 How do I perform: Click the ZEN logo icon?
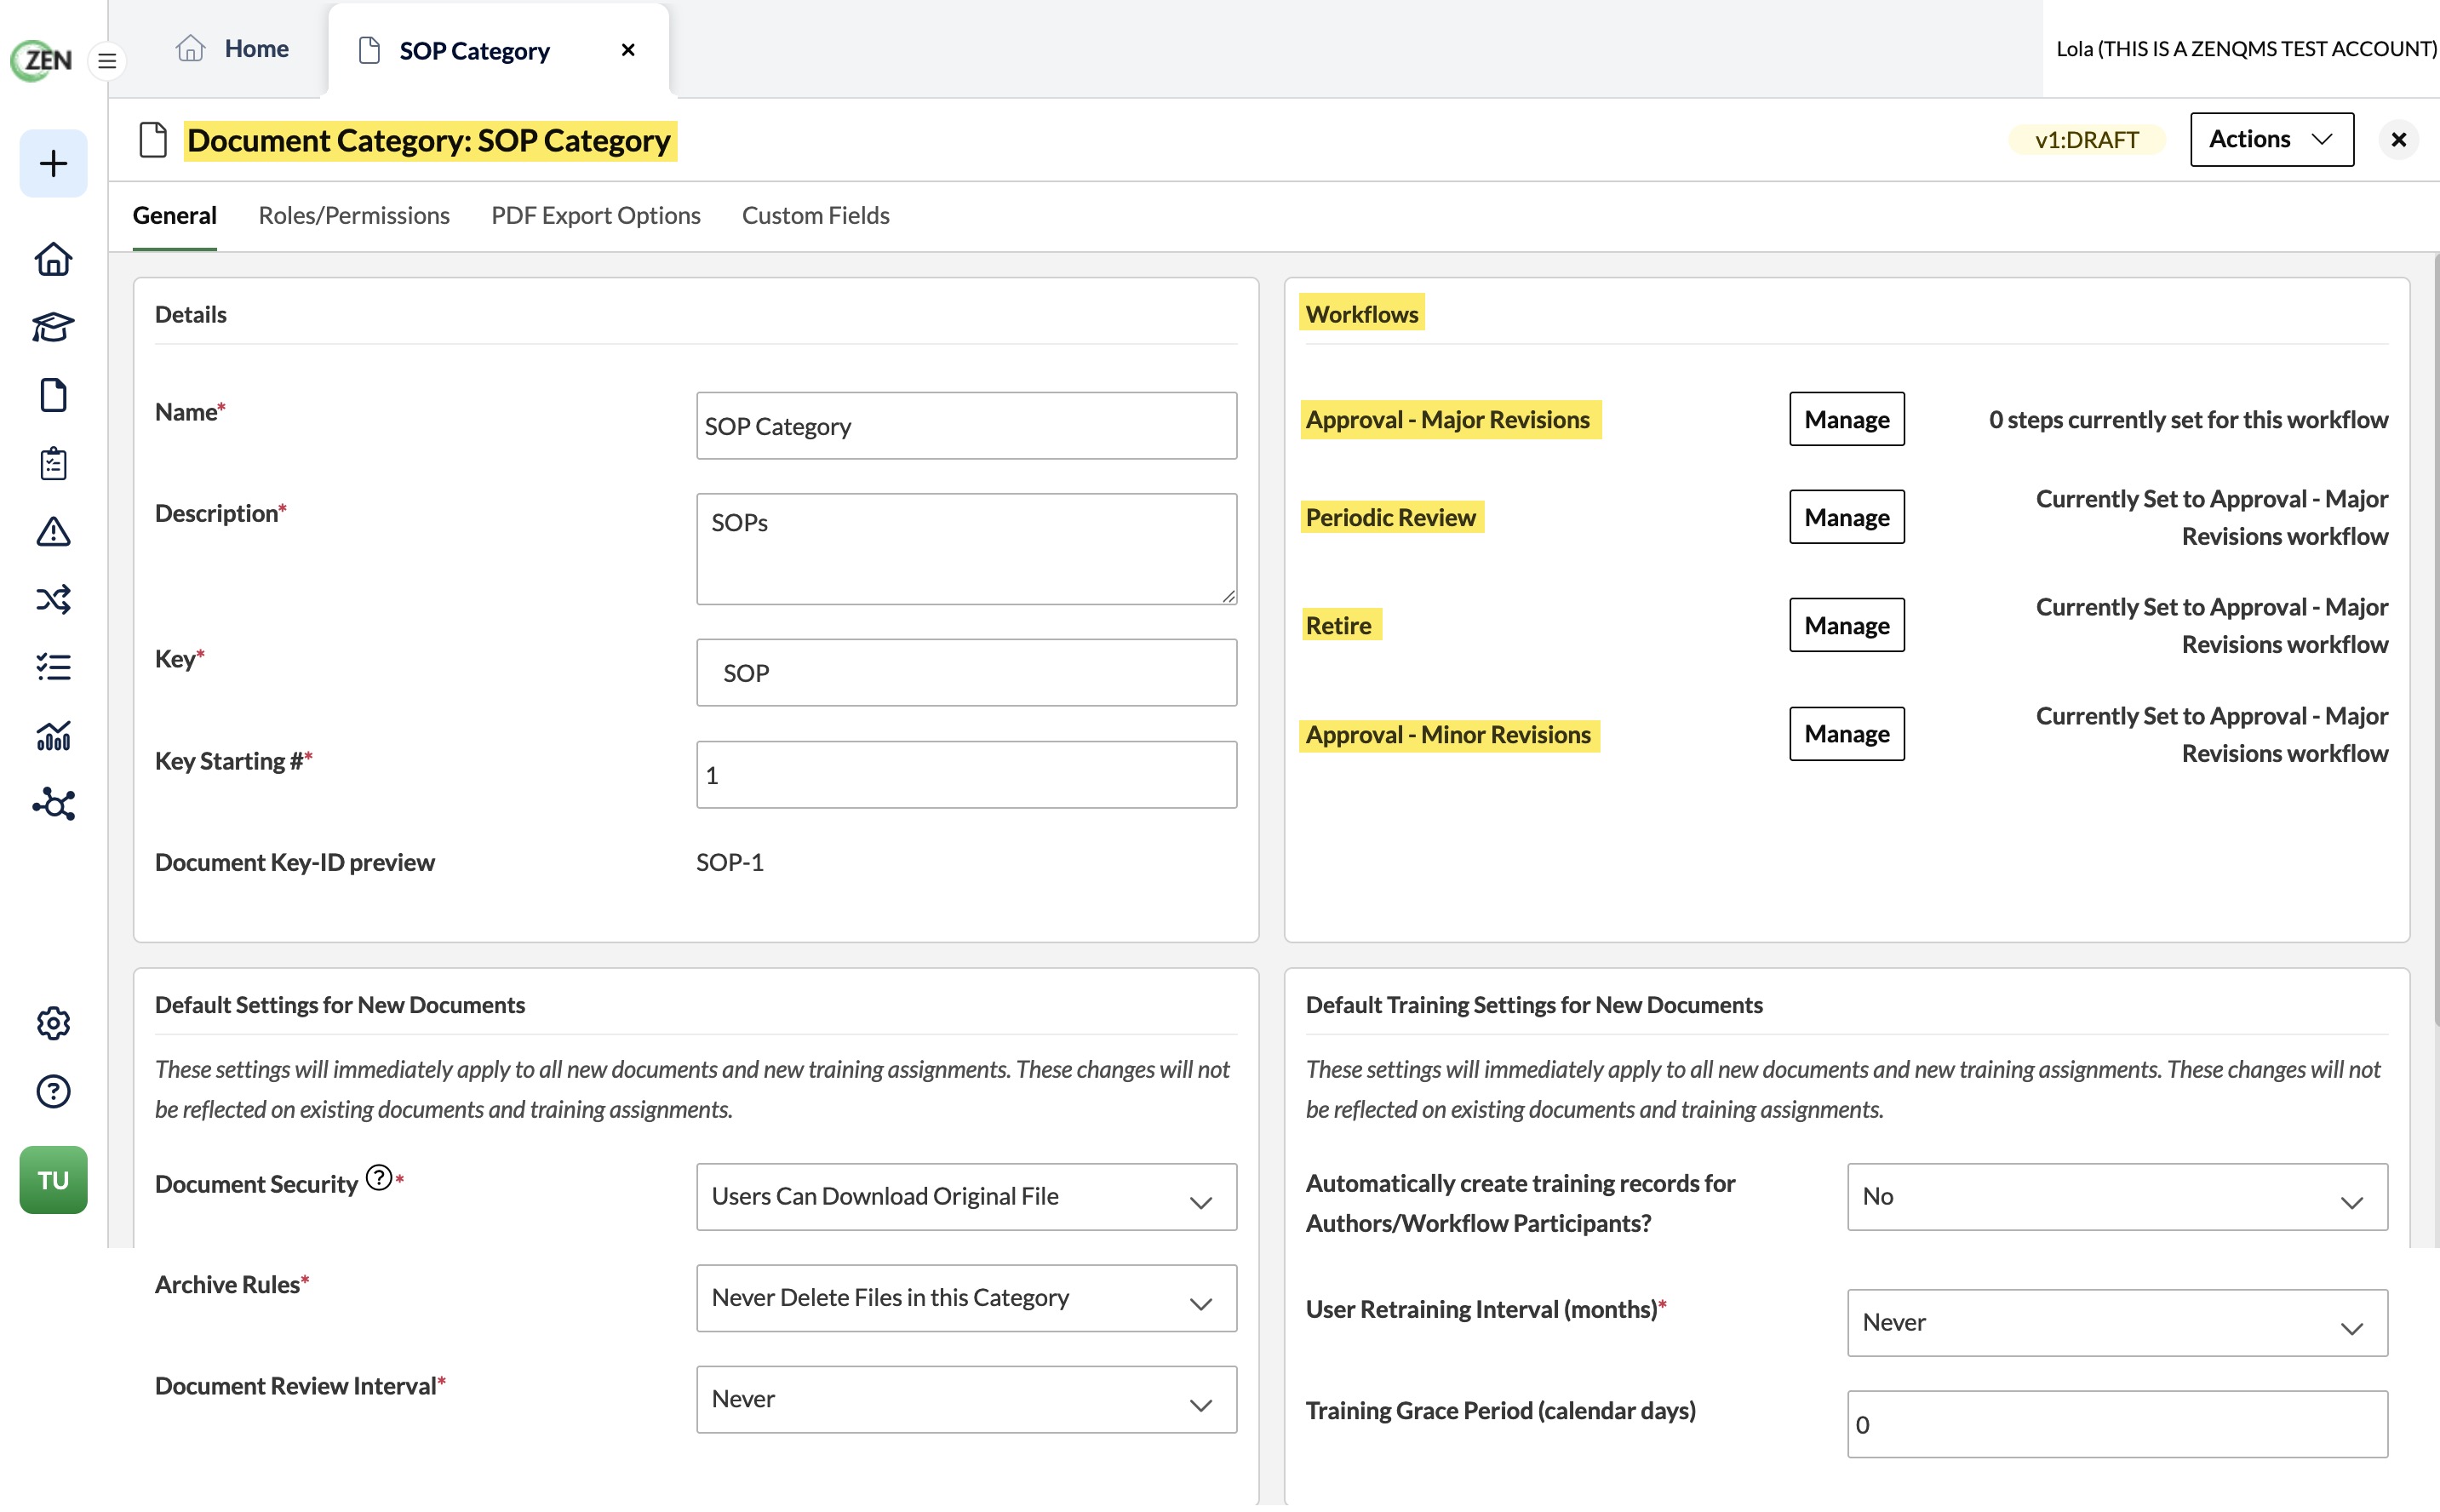(41, 60)
